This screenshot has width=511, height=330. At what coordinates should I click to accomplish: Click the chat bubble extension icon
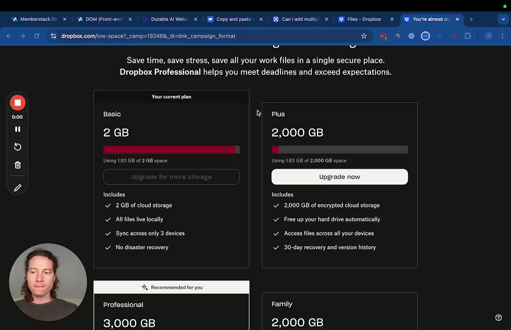point(425,36)
